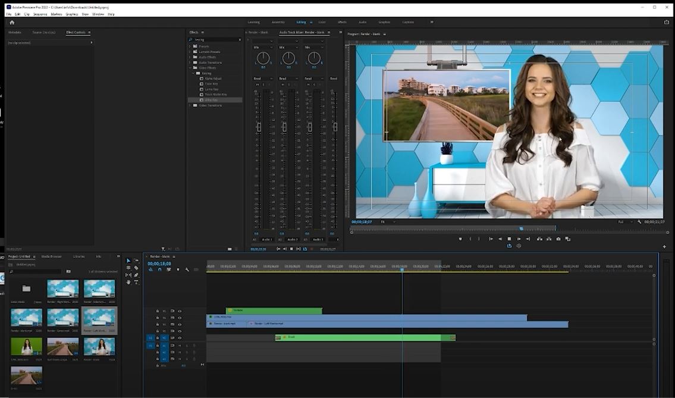Click the Export Frame camera icon
Viewport: 675px width, 398px height.
pyautogui.click(x=558, y=239)
